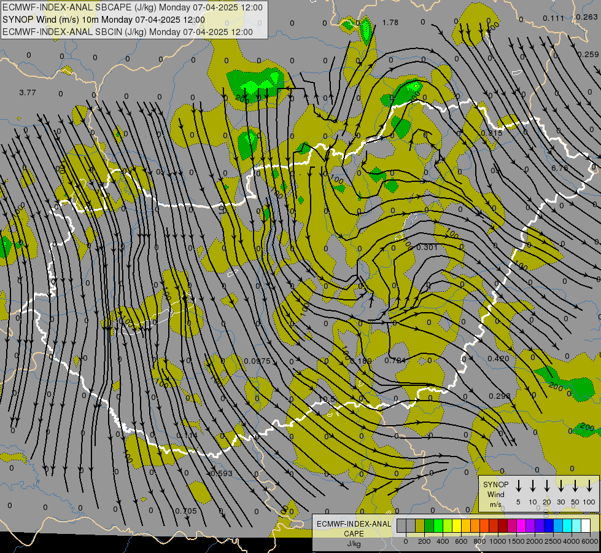Click the 0.420 value on the map
The image size is (601, 553).
point(498,358)
